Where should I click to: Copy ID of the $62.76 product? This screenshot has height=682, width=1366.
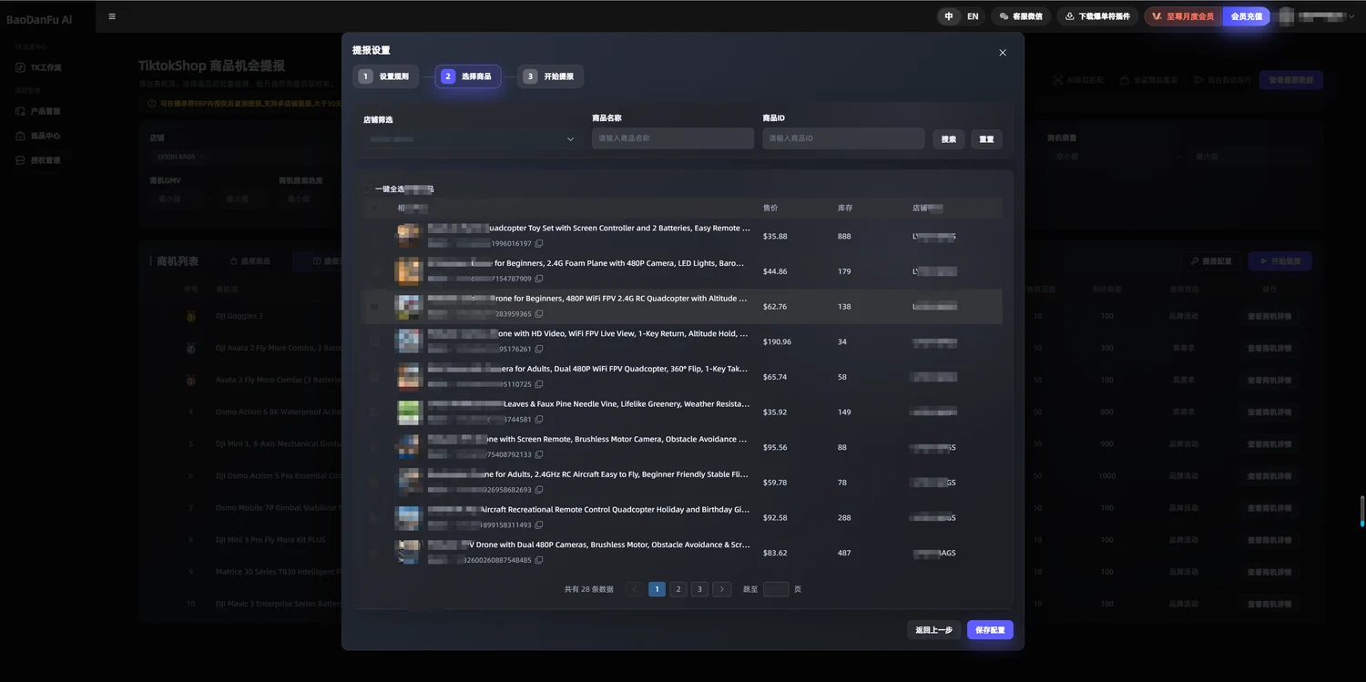(539, 314)
